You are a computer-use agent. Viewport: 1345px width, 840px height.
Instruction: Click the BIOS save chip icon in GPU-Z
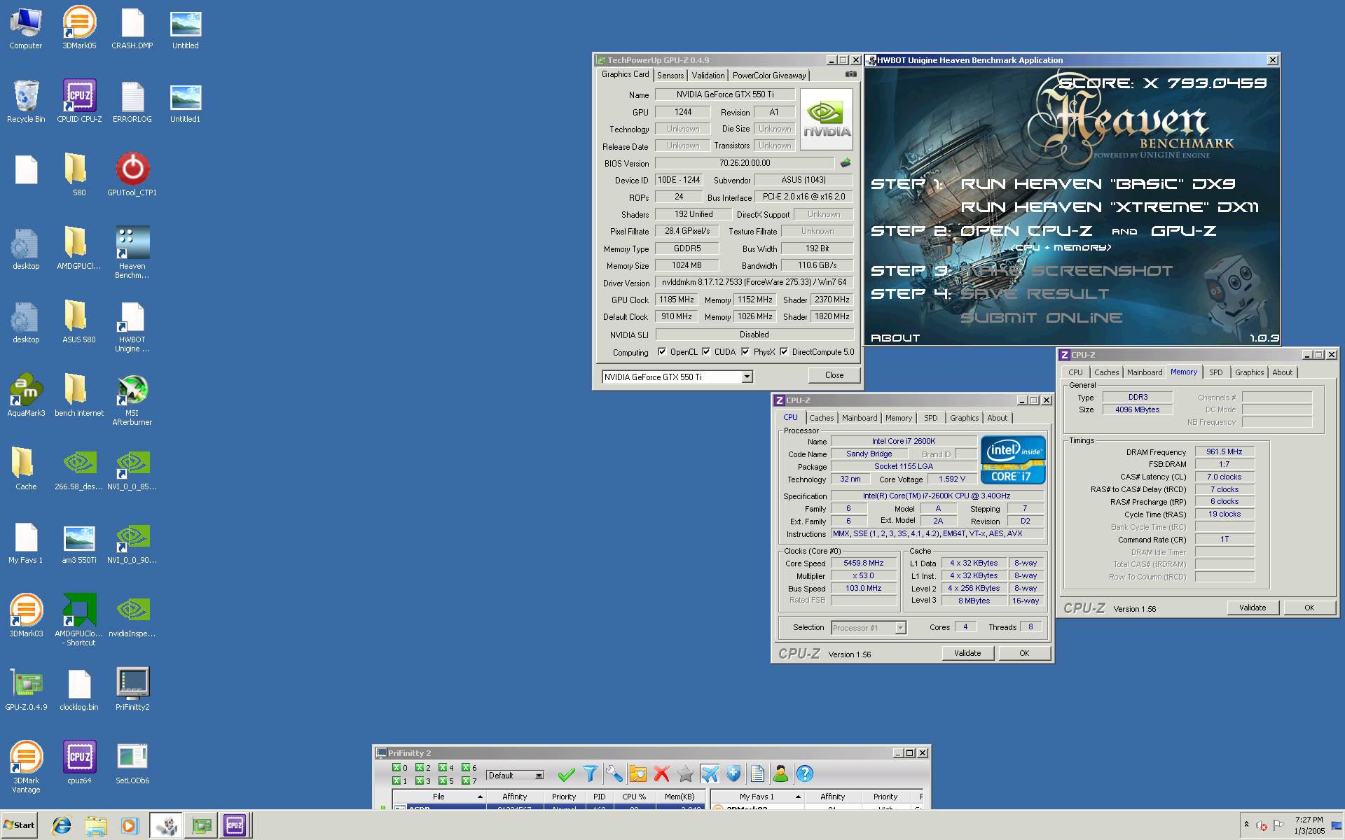846,163
